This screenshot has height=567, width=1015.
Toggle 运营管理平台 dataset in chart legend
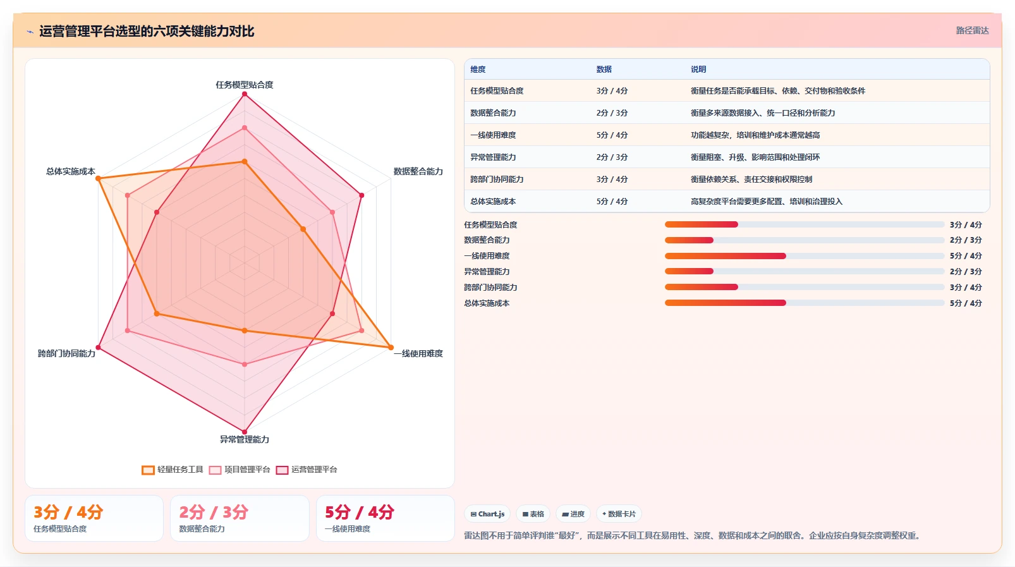click(x=307, y=470)
